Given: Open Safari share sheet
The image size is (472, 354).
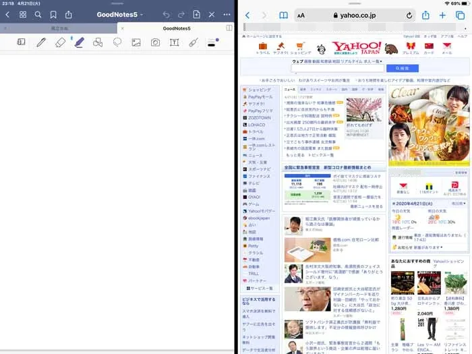Looking at the screenshot, I should pos(425,15).
